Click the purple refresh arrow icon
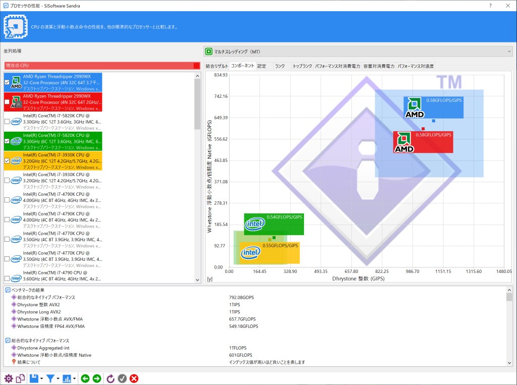 [x=111, y=378]
